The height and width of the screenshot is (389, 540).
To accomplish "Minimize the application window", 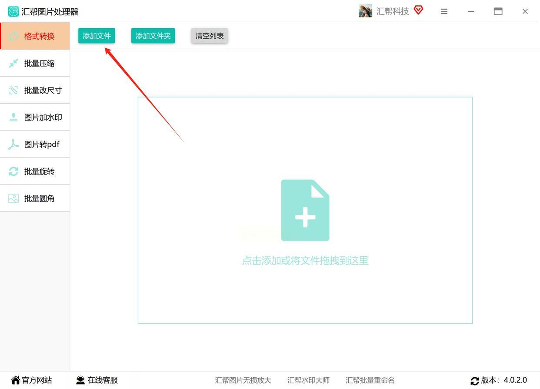I will [x=471, y=12].
